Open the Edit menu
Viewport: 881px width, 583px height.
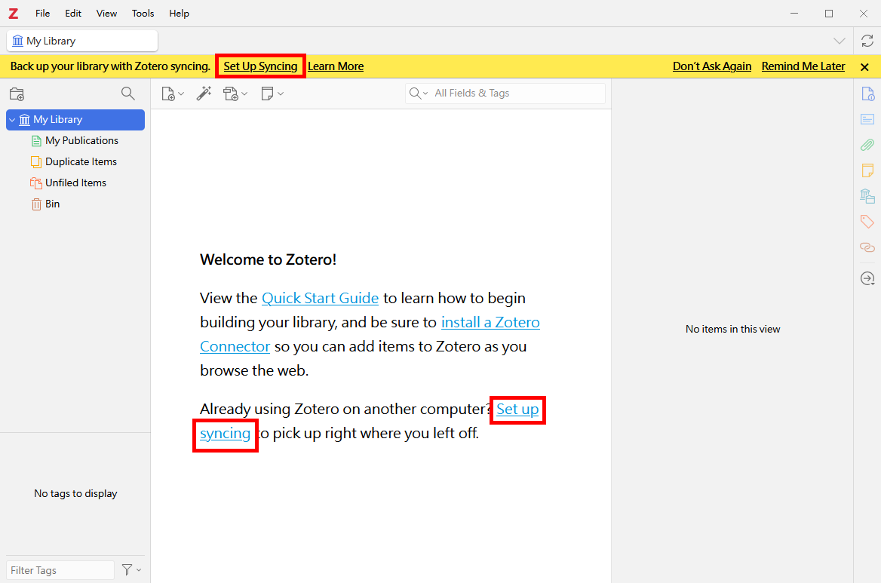pyautogui.click(x=73, y=14)
